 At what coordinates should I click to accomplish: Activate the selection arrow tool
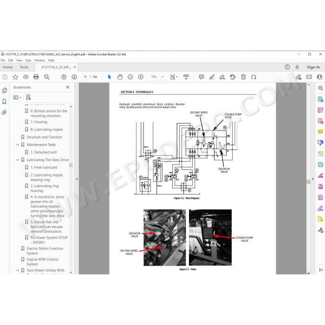coord(110,77)
